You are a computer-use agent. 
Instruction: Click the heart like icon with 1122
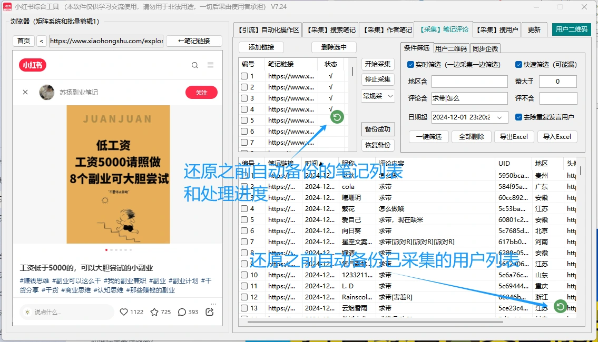click(x=124, y=312)
